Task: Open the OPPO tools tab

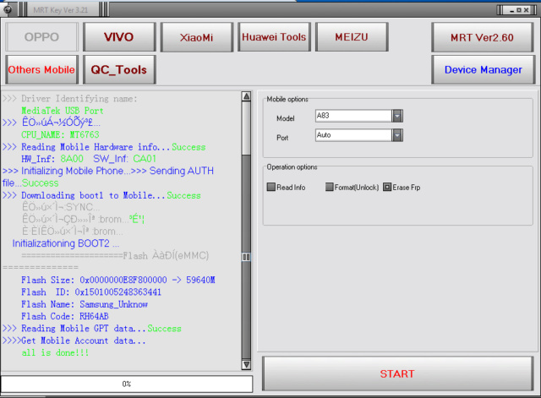Action: tap(41, 37)
